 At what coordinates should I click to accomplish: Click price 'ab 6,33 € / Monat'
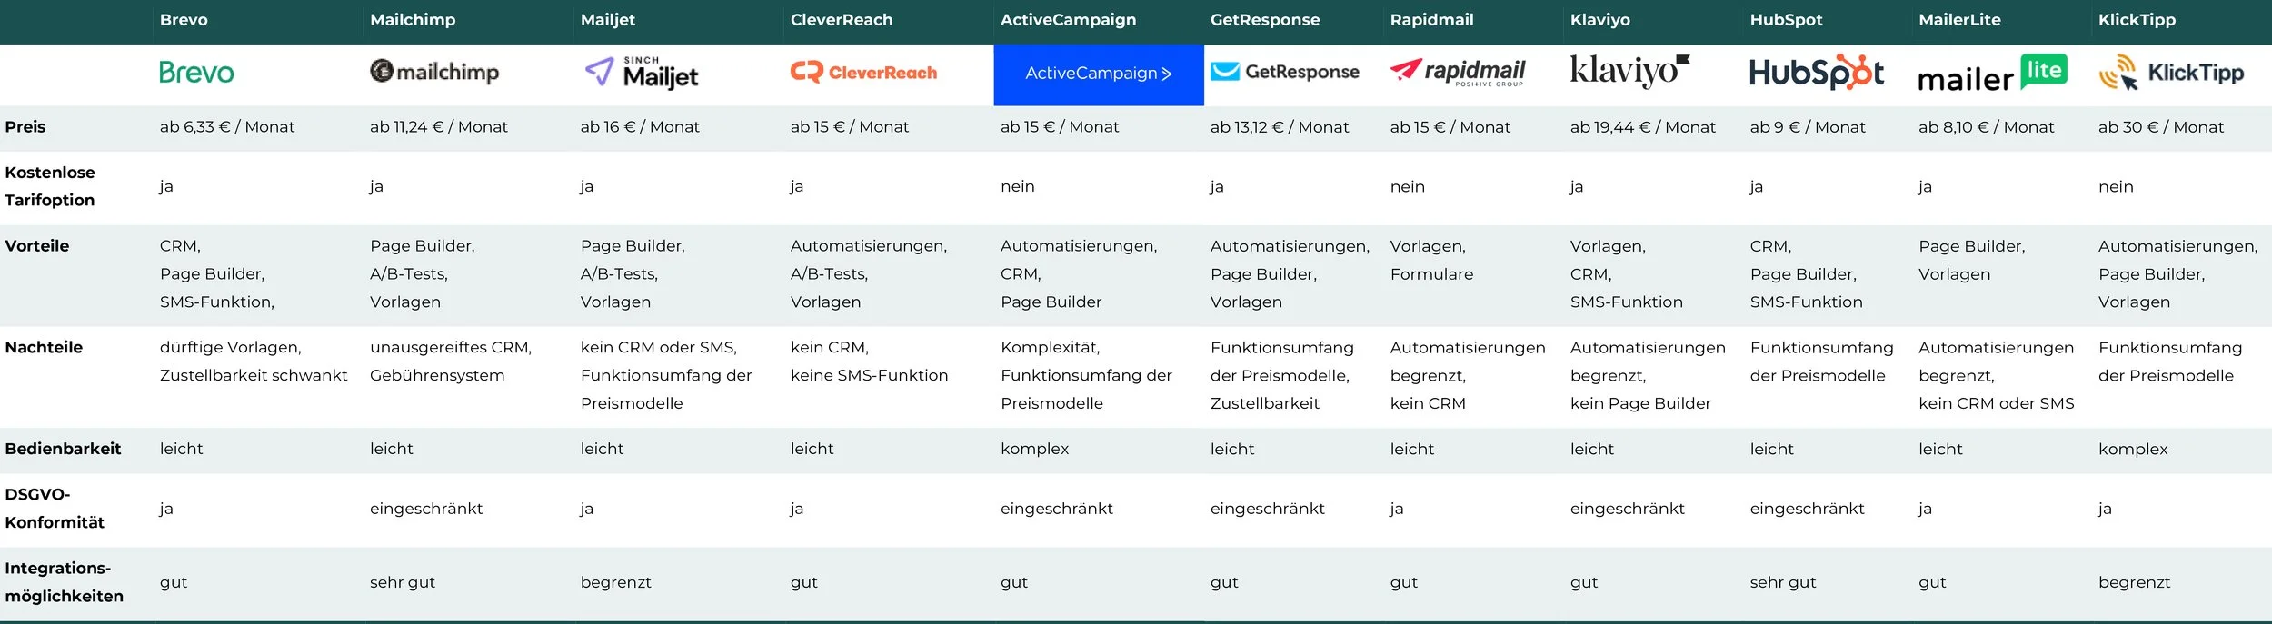[x=227, y=127]
